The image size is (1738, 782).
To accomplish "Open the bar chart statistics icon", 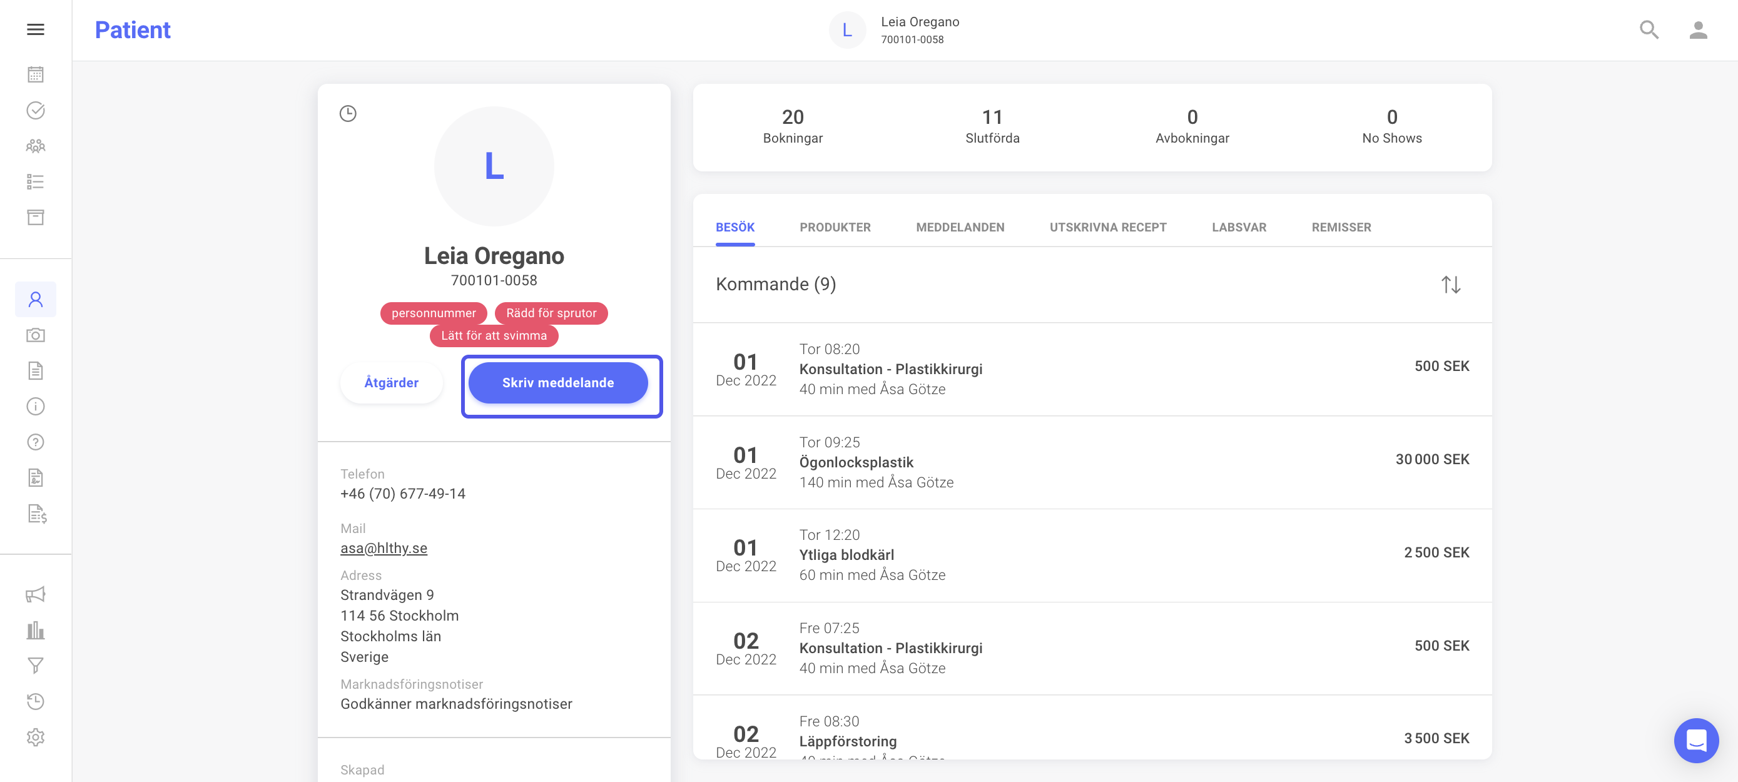I will click(x=36, y=630).
